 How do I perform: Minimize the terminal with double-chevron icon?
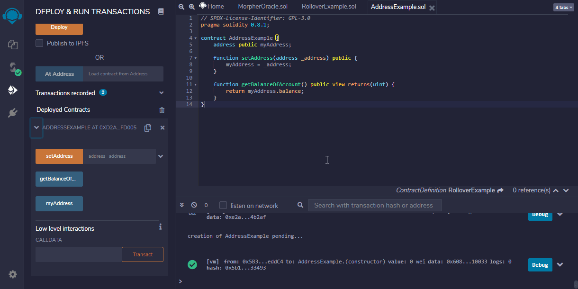coord(182,205)
